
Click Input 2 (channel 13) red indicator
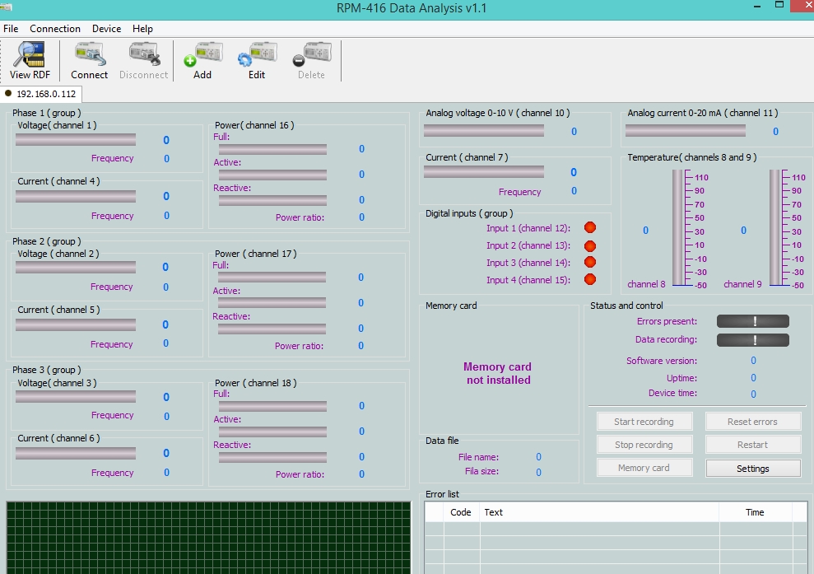tap(590, 245)
